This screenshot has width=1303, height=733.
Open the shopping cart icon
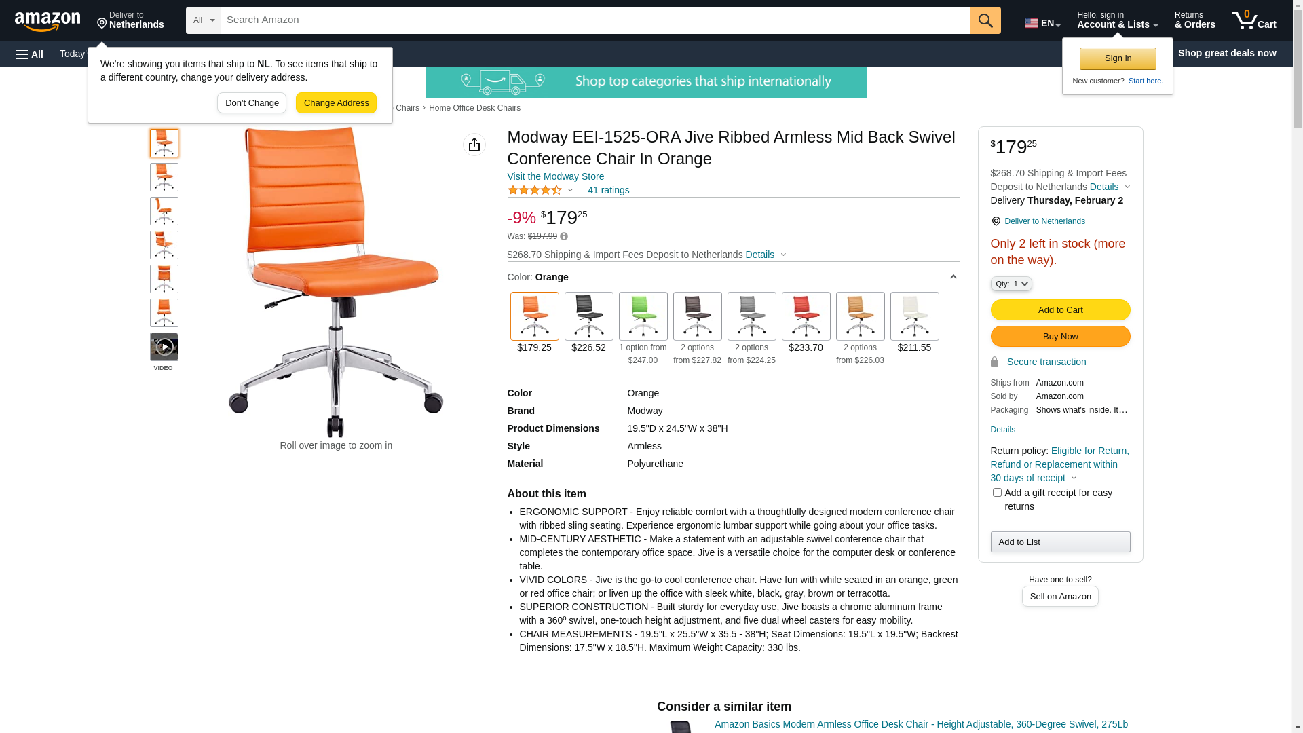pyautogui.click(x=1253, y=20)
